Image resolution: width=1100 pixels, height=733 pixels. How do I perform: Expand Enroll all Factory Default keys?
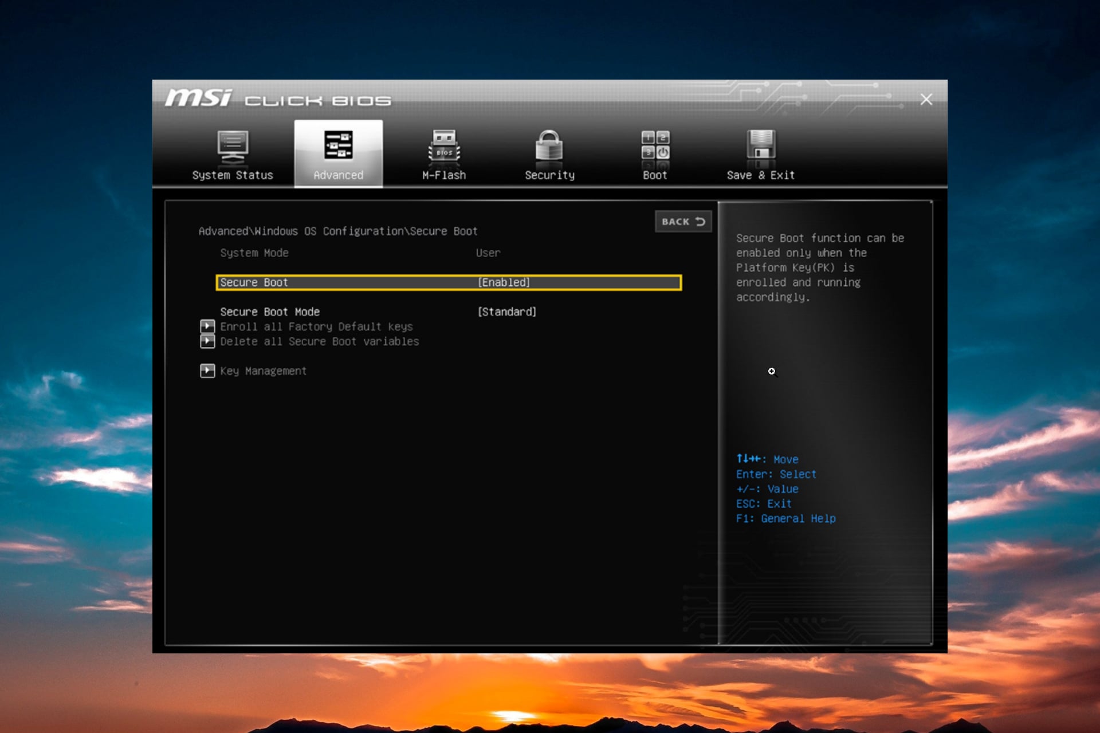(207, 326)
